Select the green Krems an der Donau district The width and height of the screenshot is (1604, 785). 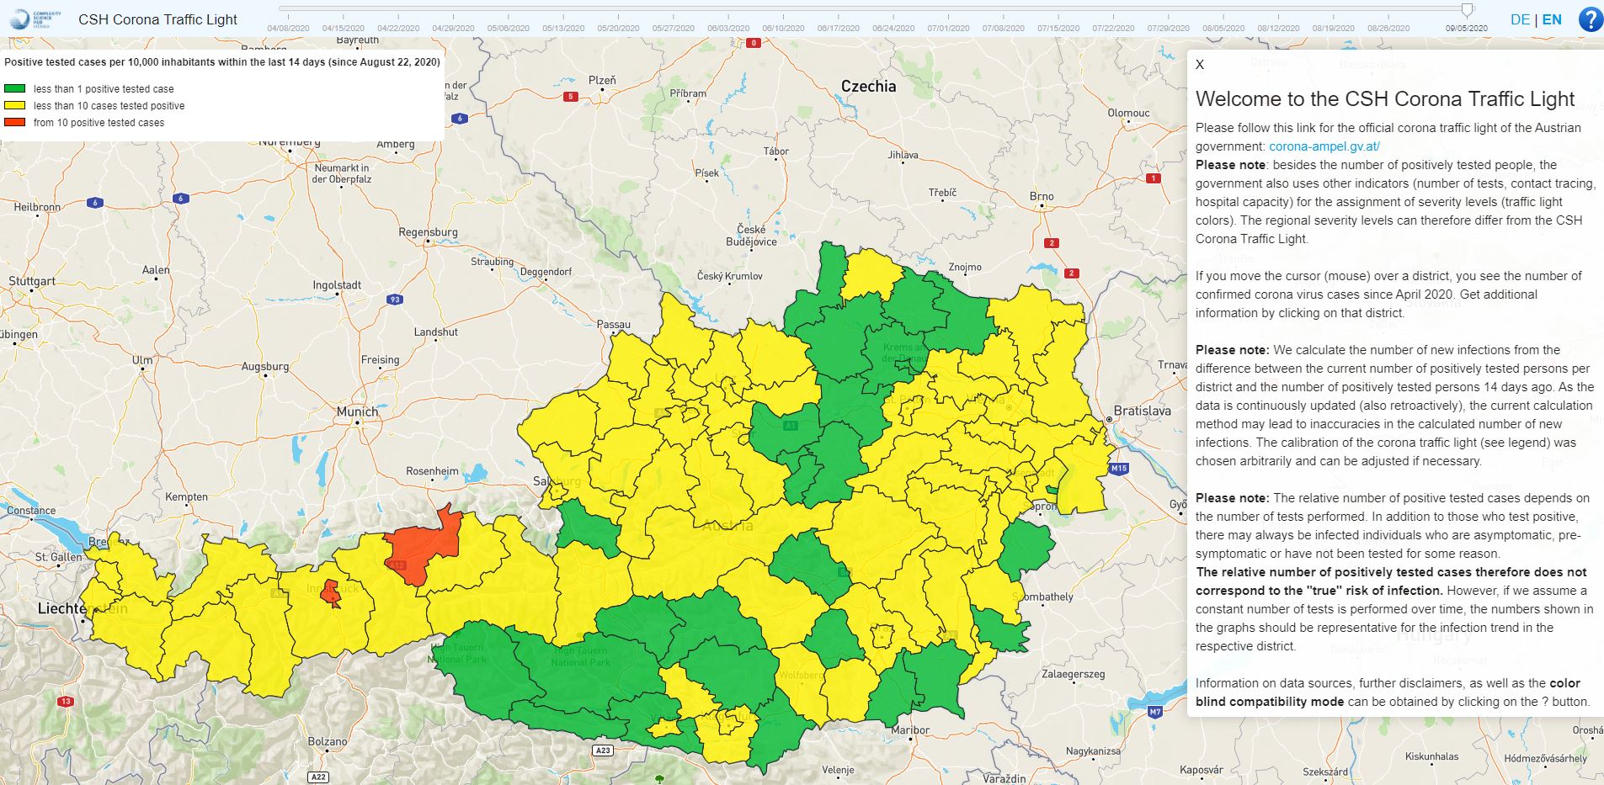893,353
